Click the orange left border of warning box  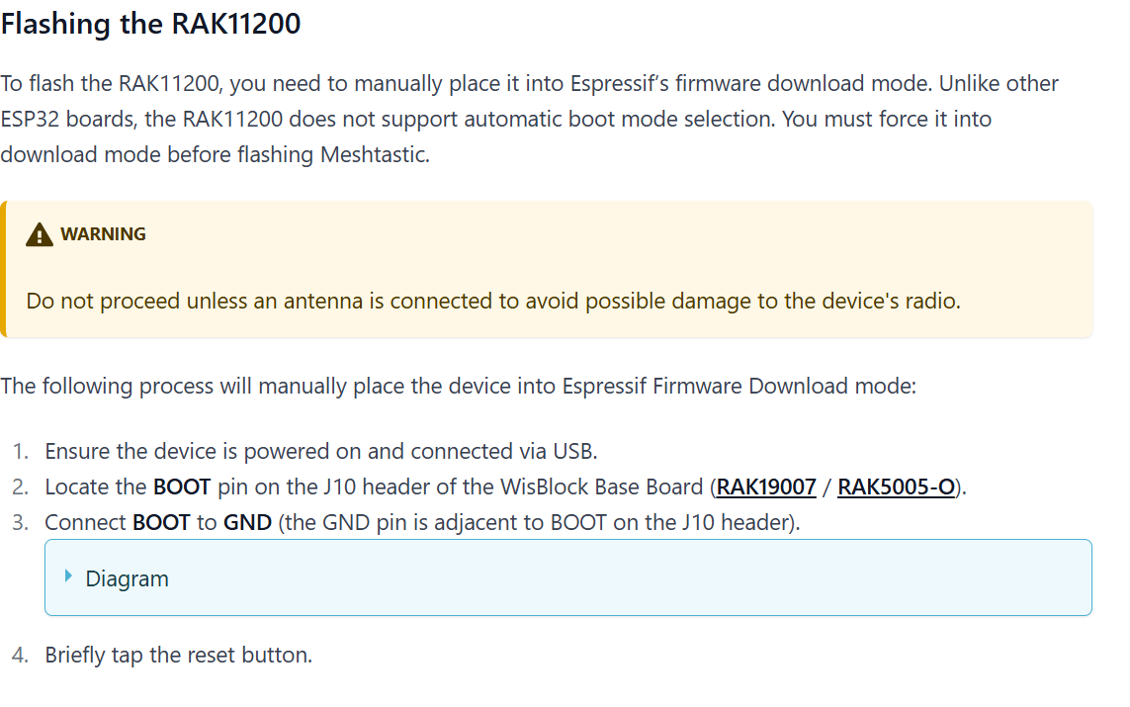click(x=3, y=269)
